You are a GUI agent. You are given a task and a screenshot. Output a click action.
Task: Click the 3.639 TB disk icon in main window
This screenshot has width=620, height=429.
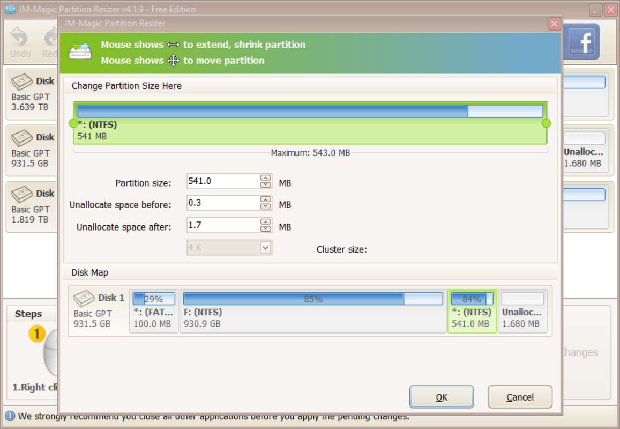click(x=22, y=82)
